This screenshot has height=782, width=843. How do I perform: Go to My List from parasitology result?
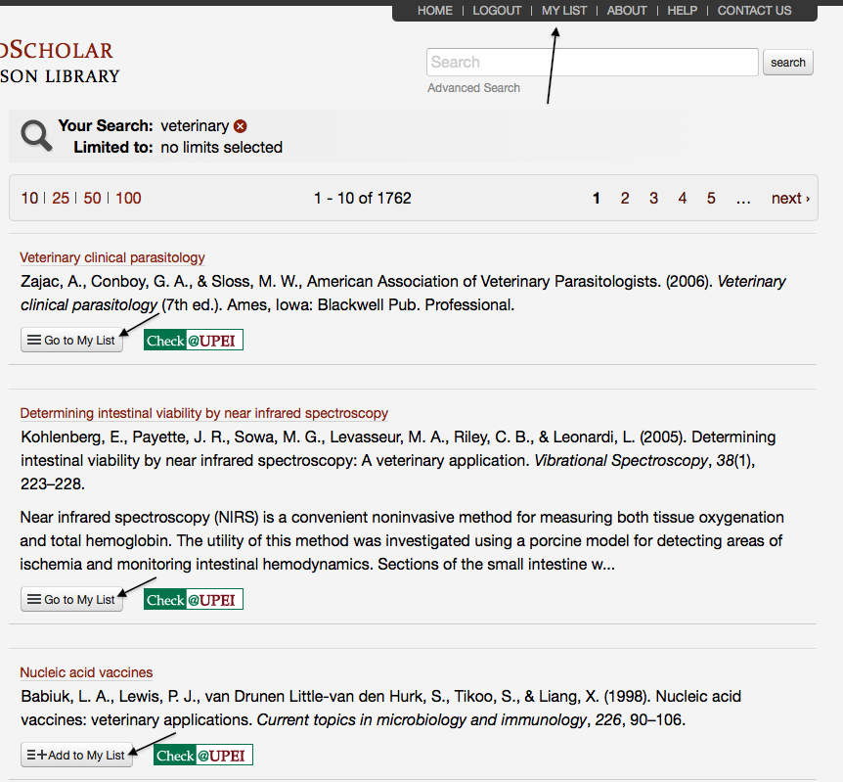tap(71, 341)
